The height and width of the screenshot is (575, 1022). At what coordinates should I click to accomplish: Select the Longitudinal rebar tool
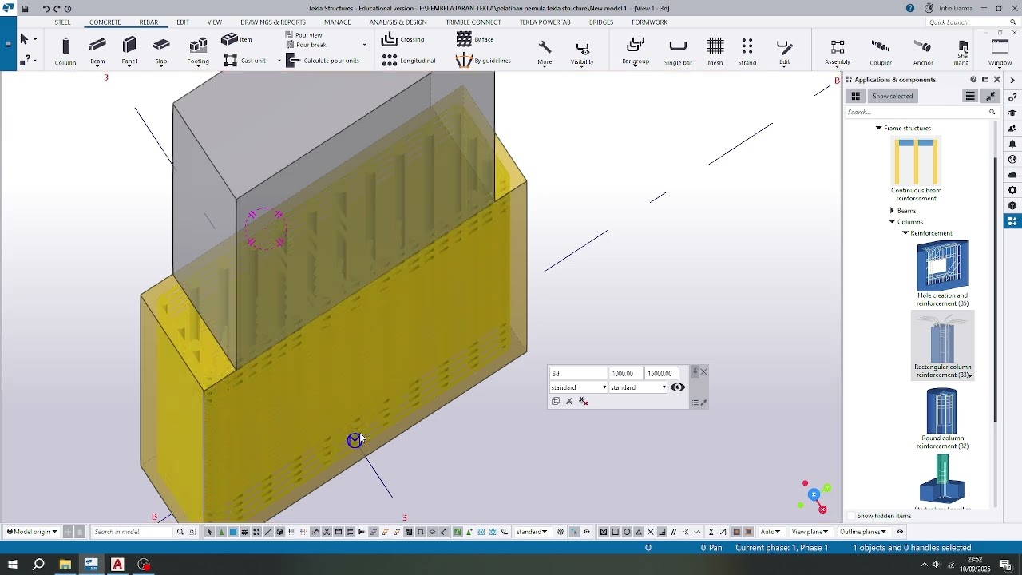[409, 61]
